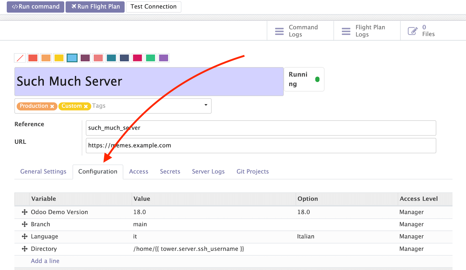Viewport: 466px width, 270px height.
Task: Click drag handle icon for Directory row
Action: 25,249
